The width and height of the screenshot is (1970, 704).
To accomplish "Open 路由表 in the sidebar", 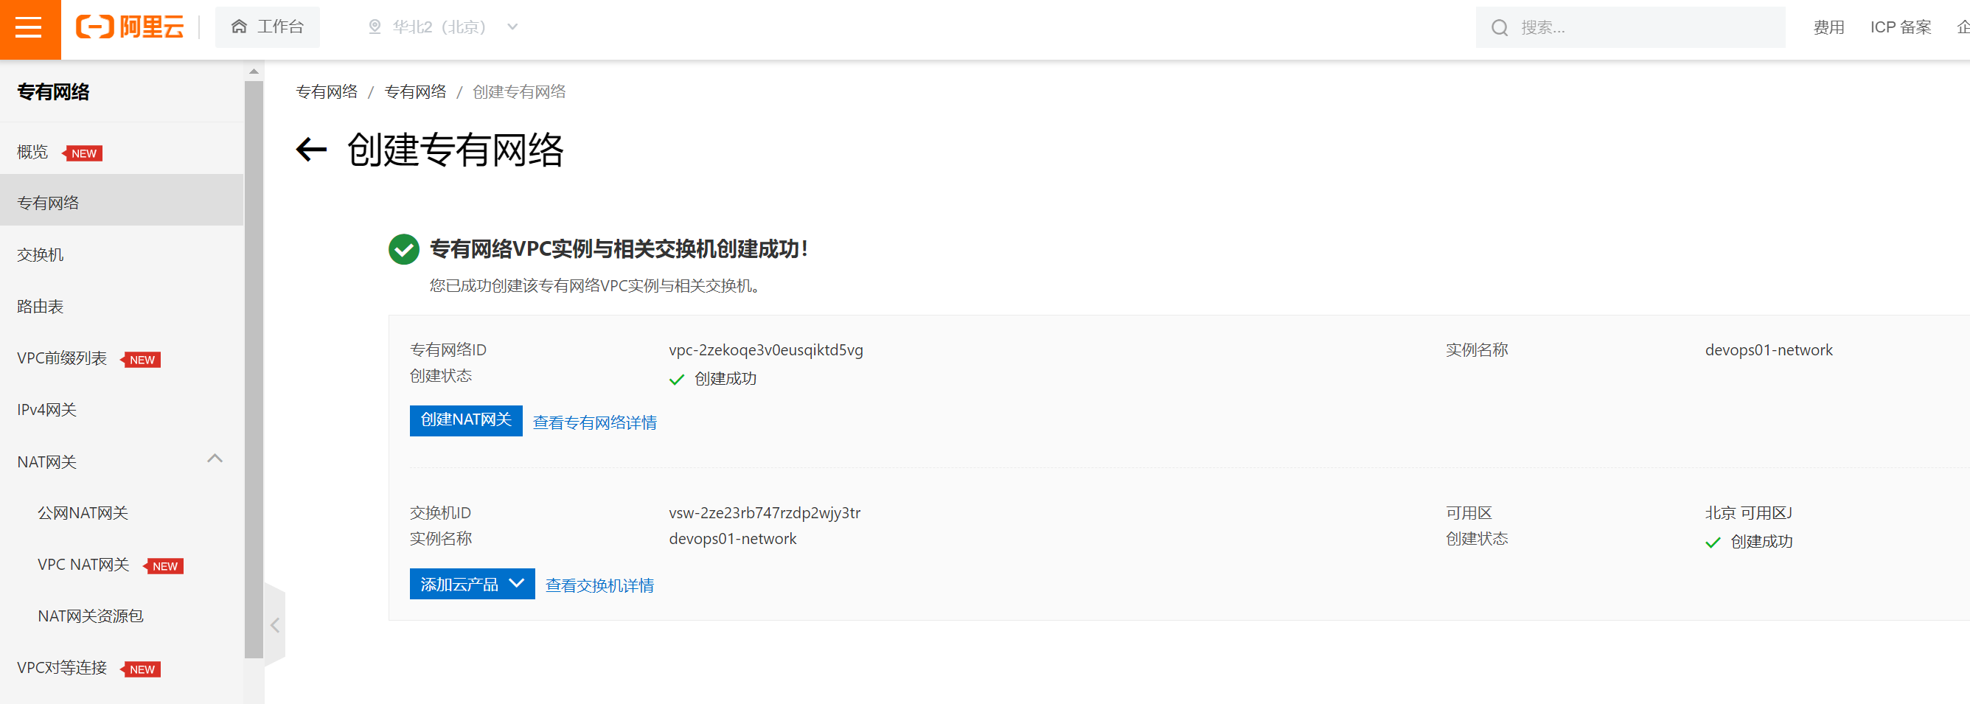I will pos(41,307).
